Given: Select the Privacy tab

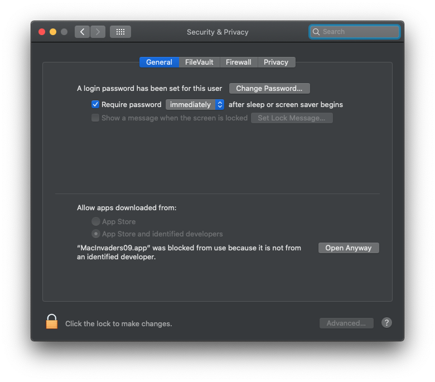Looking at the screenshot, I should click(276, 62).
